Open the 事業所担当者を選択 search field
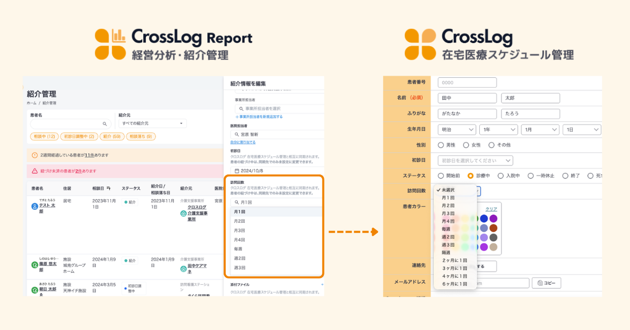 [279, 108]
